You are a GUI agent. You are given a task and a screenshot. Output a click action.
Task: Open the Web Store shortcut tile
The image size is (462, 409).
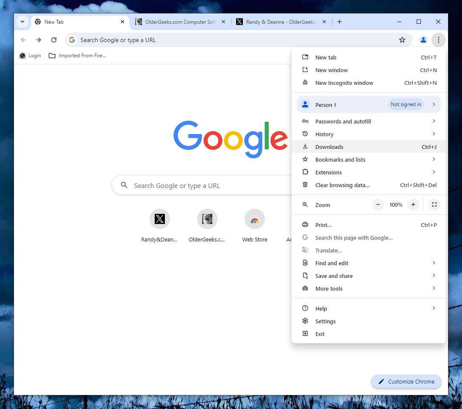tap(255, 226)
